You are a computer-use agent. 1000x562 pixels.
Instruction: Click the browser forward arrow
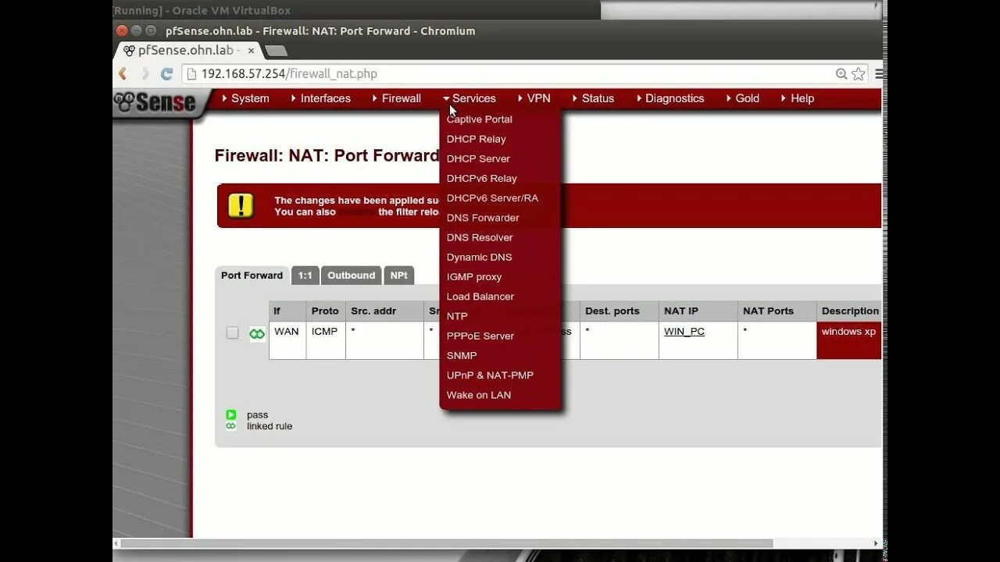click(145, 73)
